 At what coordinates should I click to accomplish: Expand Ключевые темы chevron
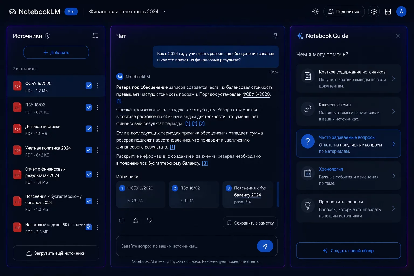[394, 111]
